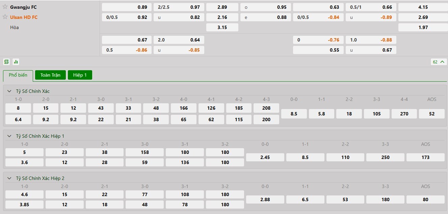Pick Hiệp 2 score 3-1 odds 108
This screenshot has height=214, width=448.
point(185,194)
